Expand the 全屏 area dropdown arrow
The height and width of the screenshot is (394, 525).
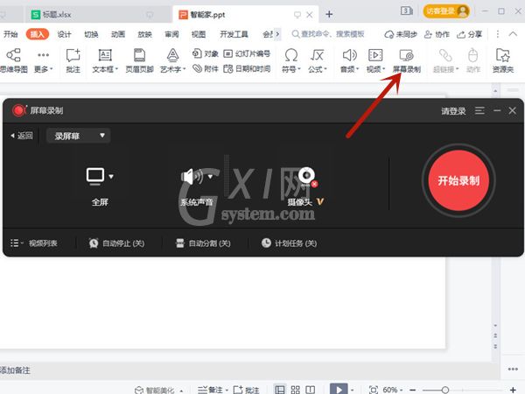point(111,177)
